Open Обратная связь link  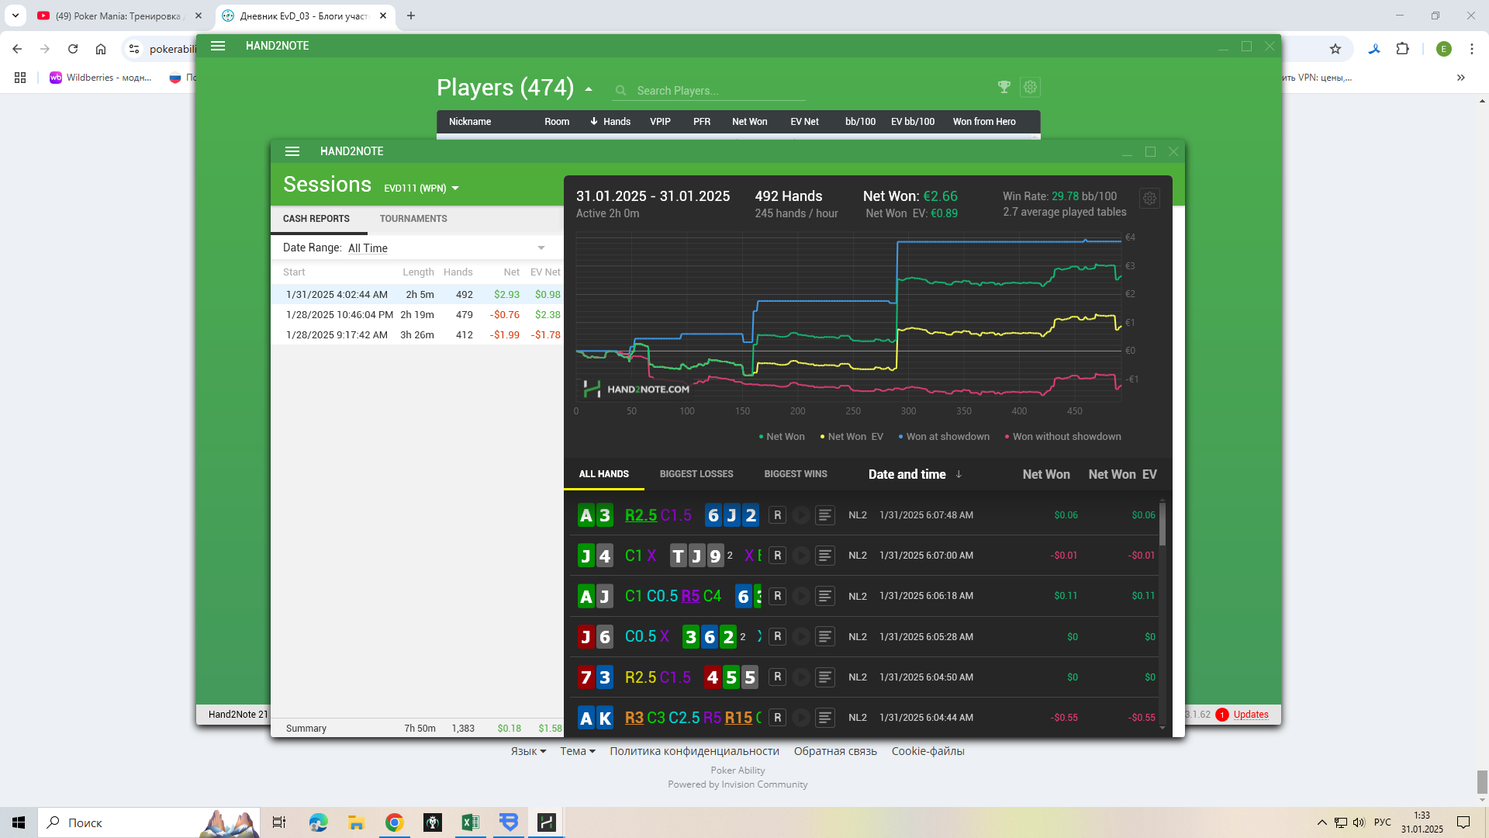point(835,751)
